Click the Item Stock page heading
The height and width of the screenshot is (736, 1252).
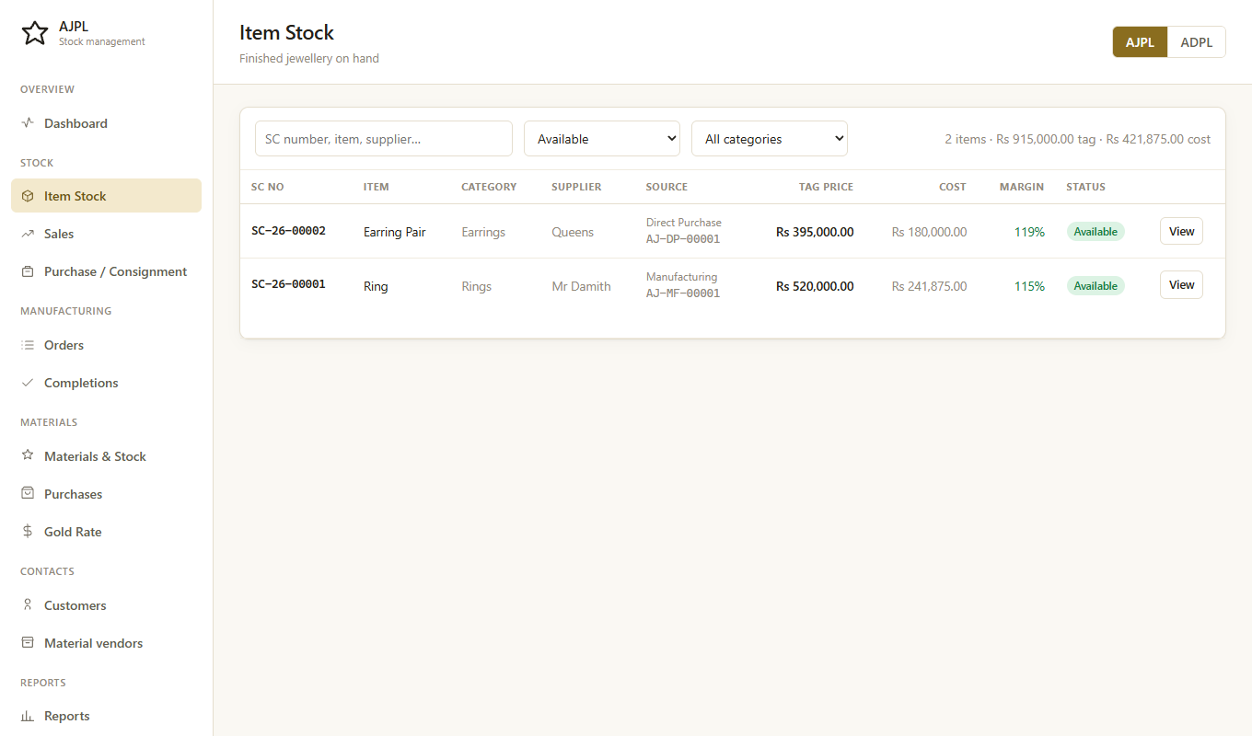(286, 32)
